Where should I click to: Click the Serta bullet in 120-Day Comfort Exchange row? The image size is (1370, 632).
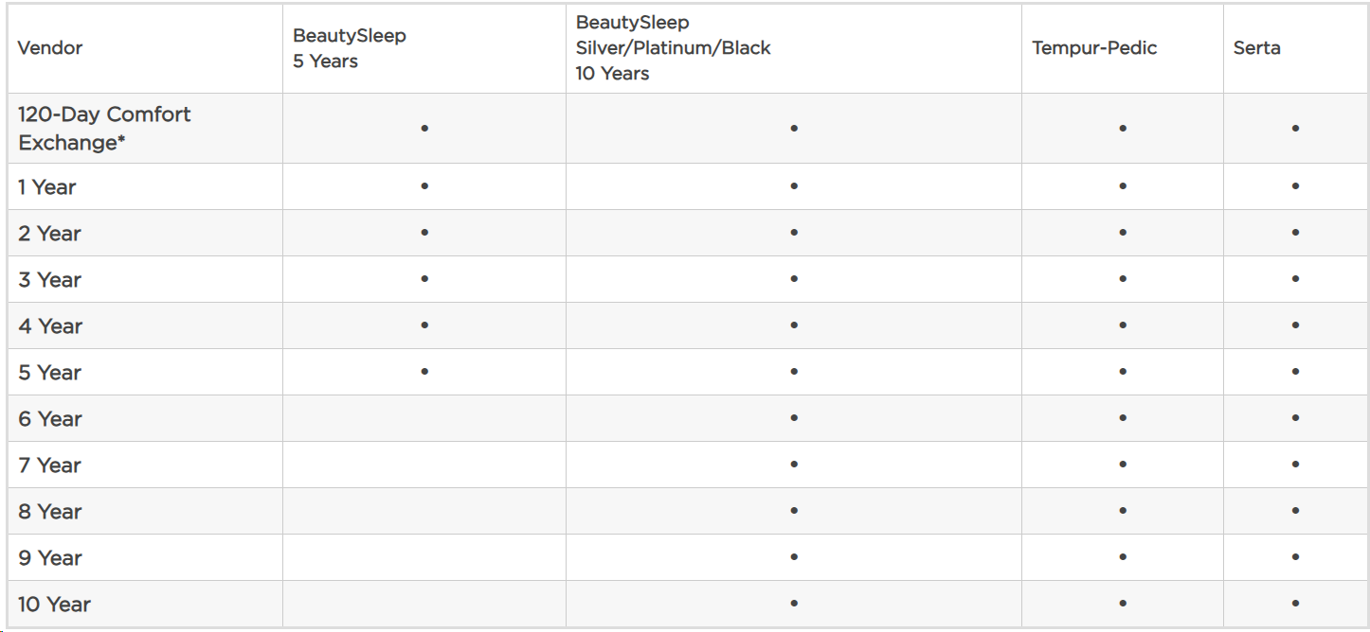(x=1295, y=128)
